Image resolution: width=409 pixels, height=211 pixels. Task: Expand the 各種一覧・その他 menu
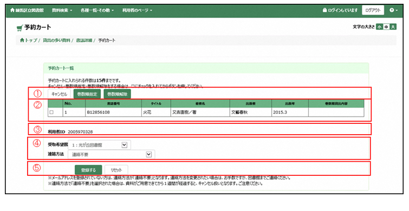[x=98, y=10]
